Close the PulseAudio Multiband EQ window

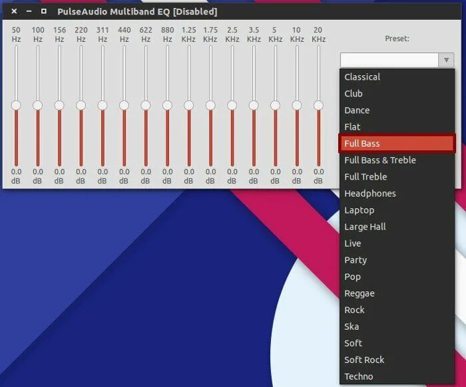pos(14,11)
